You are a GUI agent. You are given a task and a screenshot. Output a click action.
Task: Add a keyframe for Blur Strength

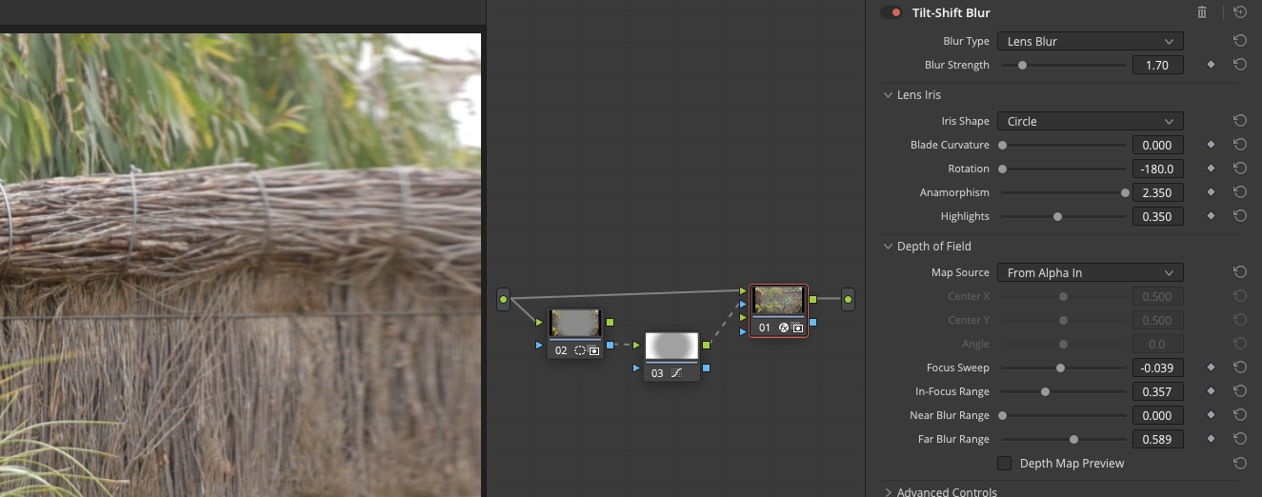pyautogui.click(x=1211, y=65)
